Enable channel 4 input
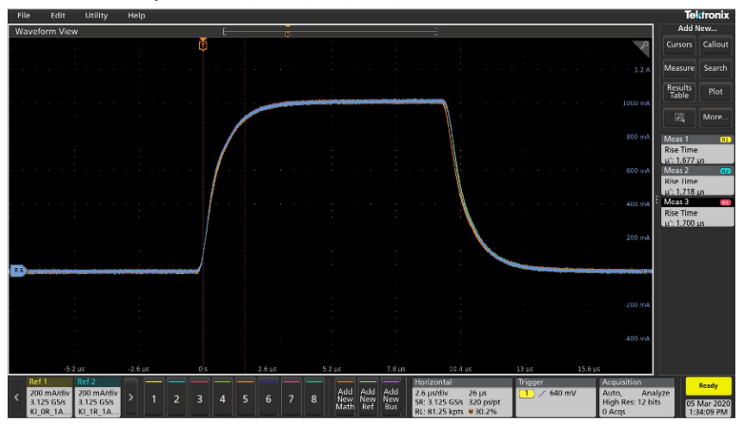The height and width of the screenshot is (424, 743). tap(222, 398)
